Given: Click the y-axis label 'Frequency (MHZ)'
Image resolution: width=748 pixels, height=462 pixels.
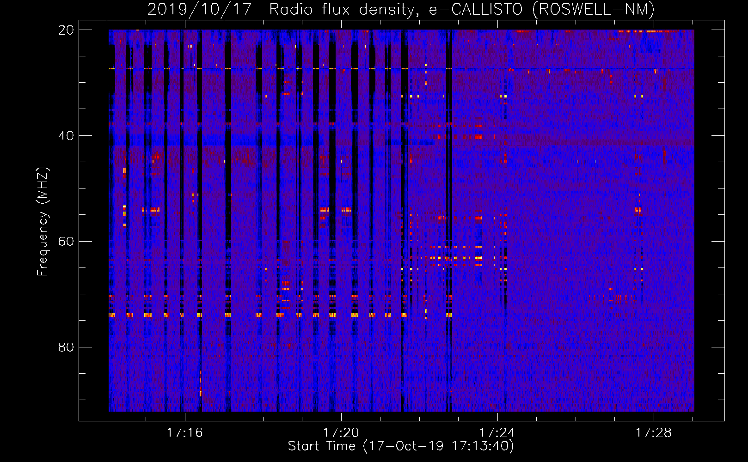Looking at the screenshot, I should [42, 222].
